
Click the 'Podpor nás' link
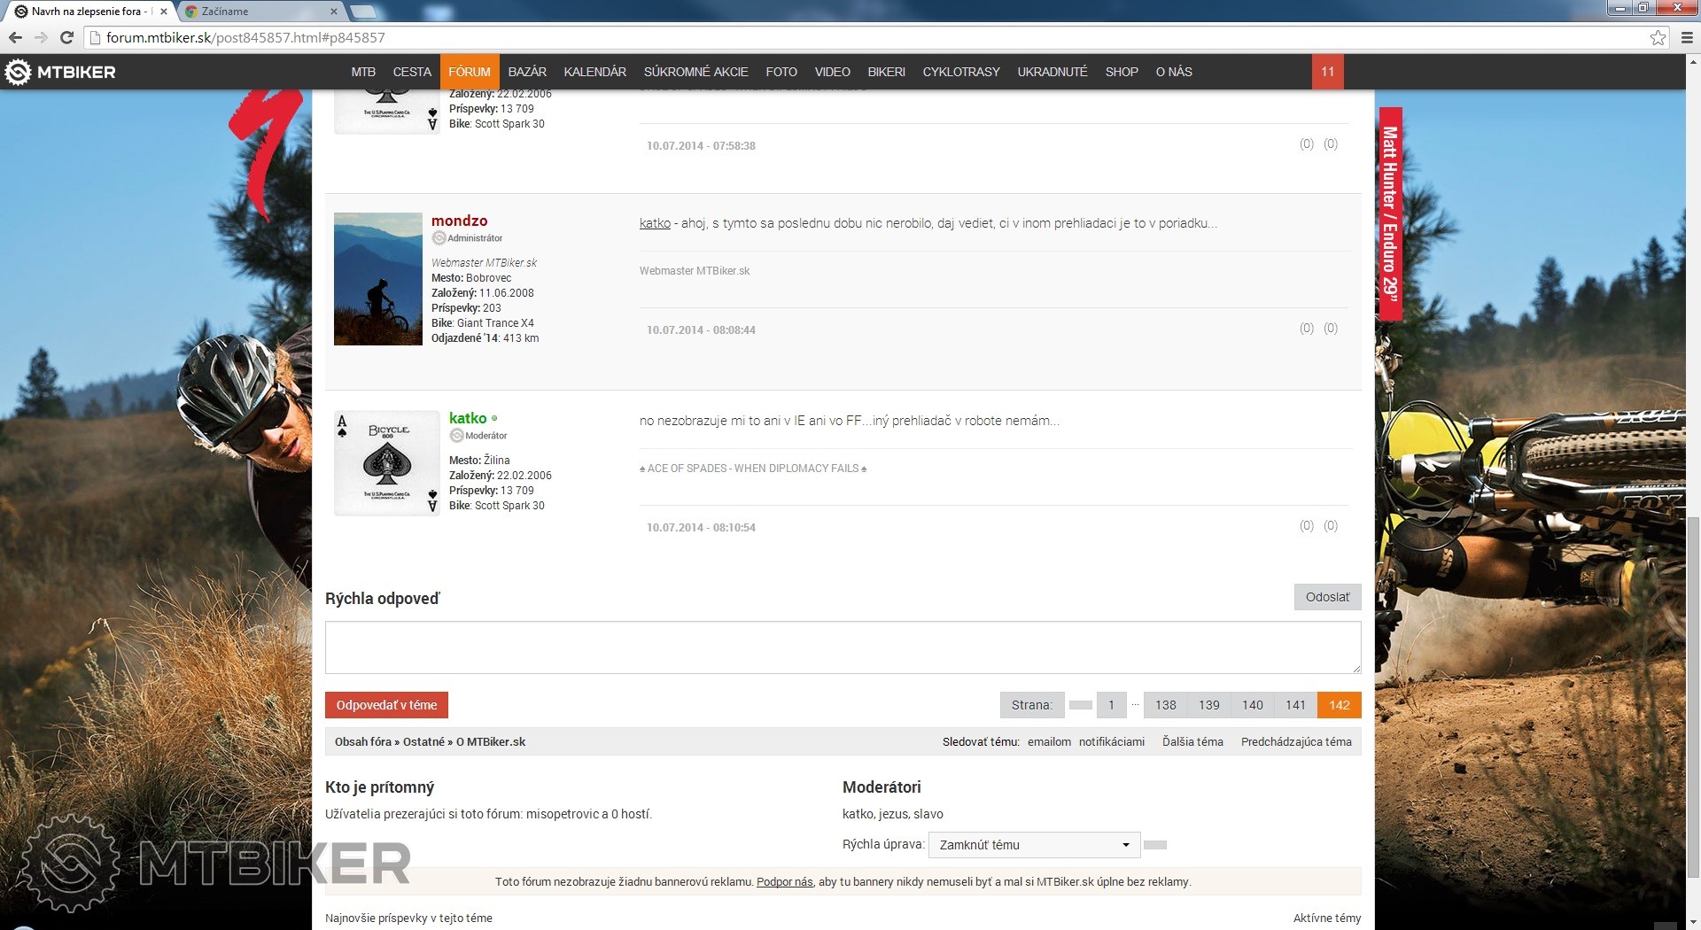pos(784,882)
